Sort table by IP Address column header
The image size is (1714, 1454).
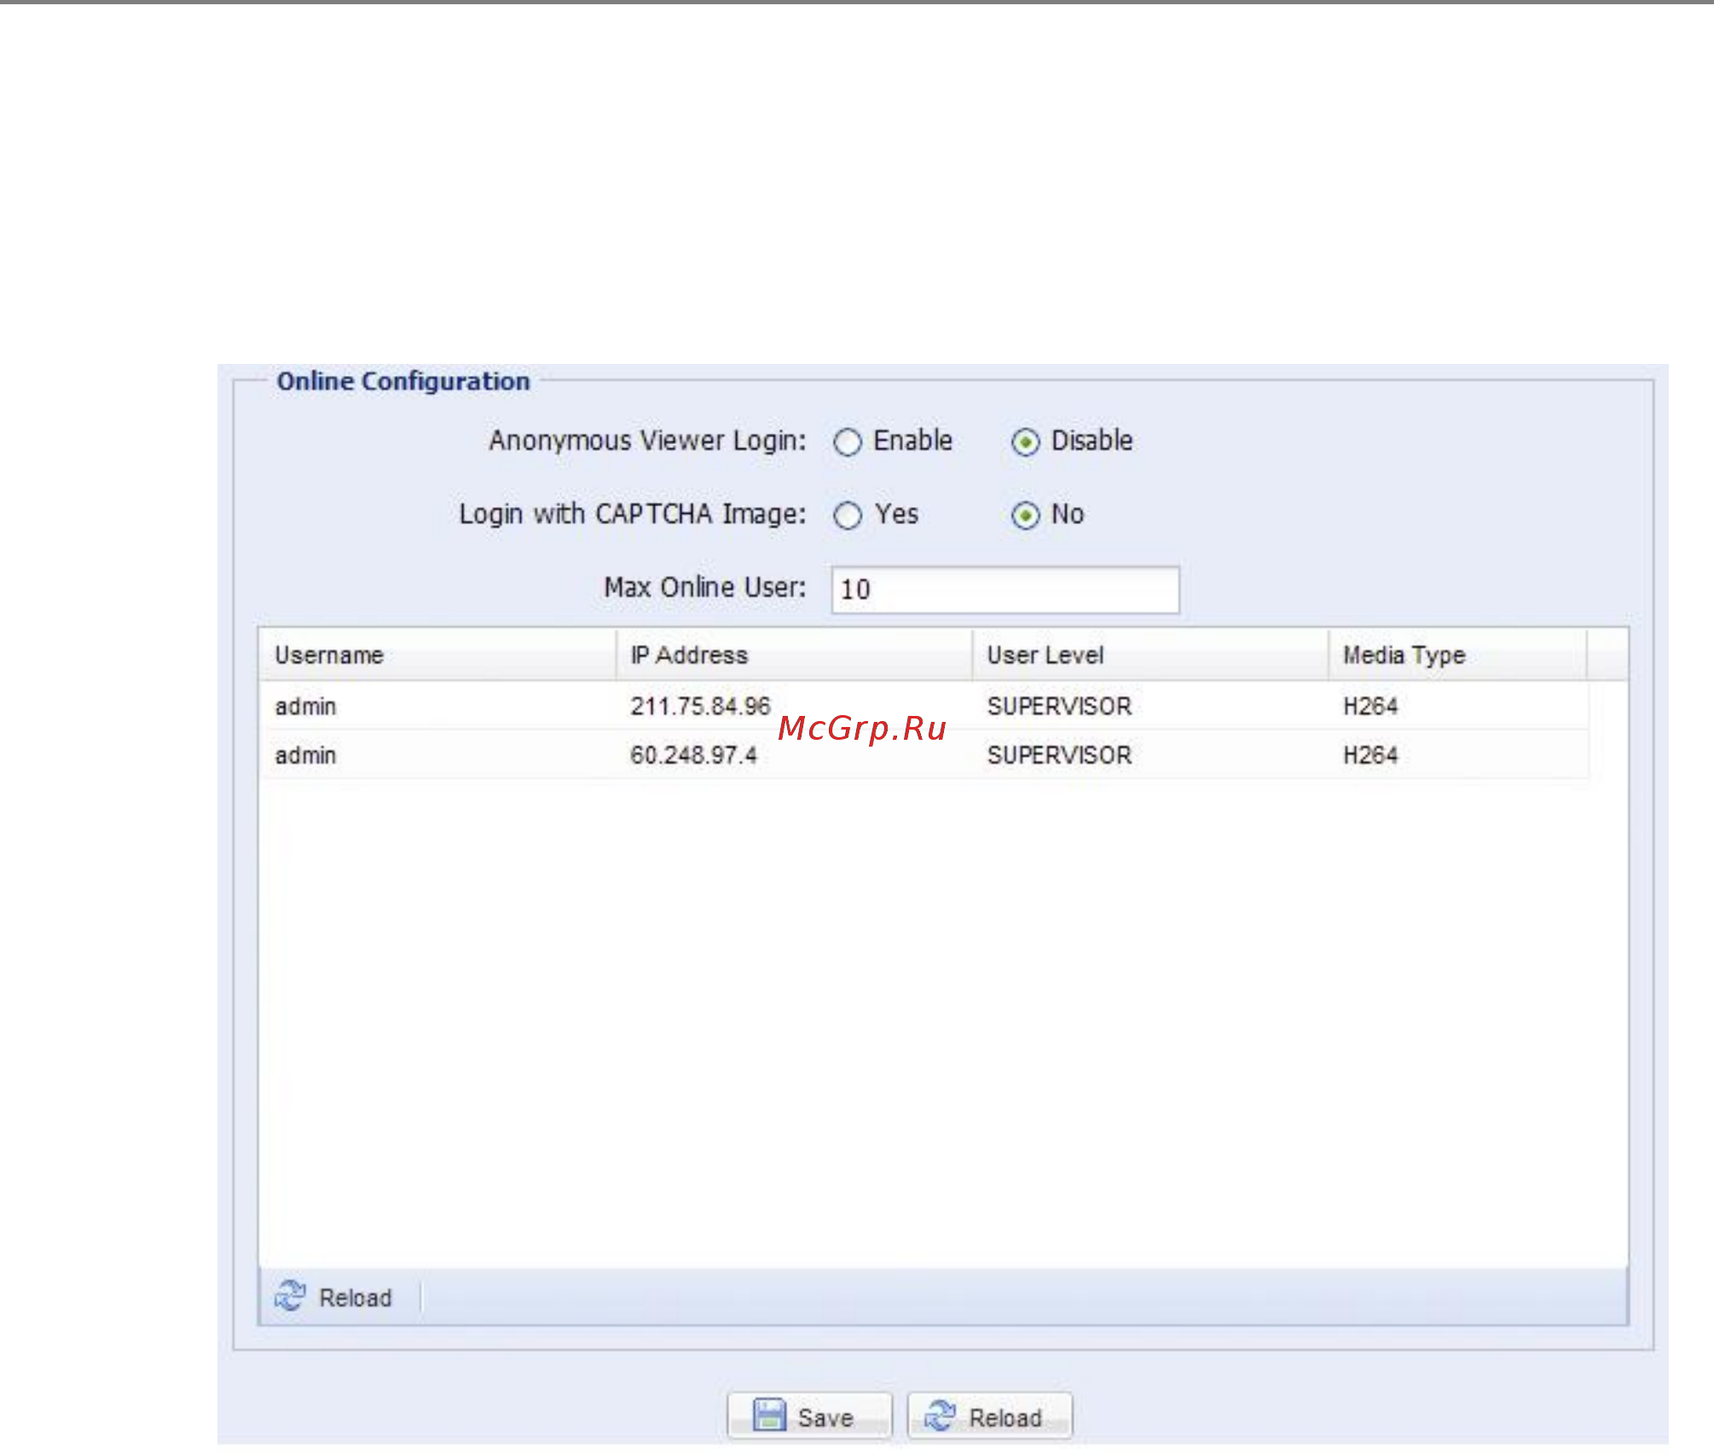point(794,655)
